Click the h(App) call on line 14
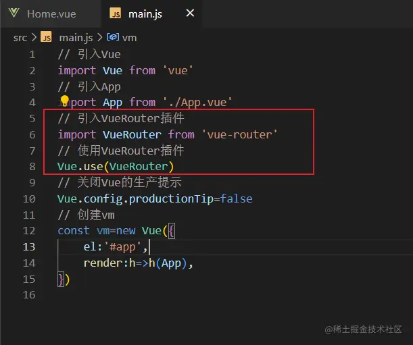 click(x=168, y=263)
